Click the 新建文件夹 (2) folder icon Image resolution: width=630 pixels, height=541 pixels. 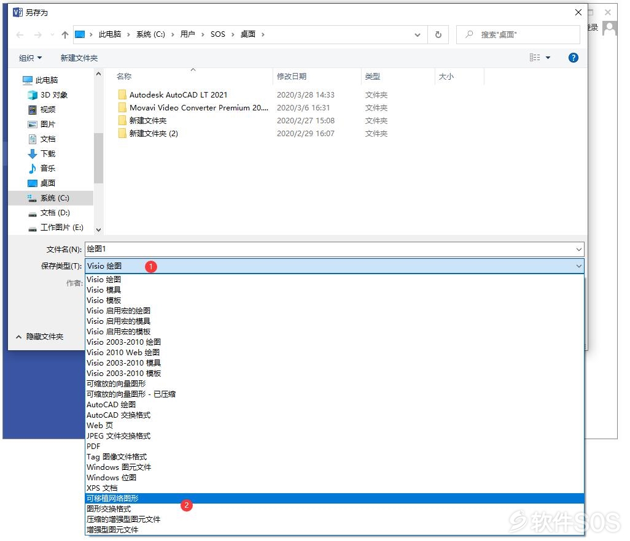click(122, 133)
